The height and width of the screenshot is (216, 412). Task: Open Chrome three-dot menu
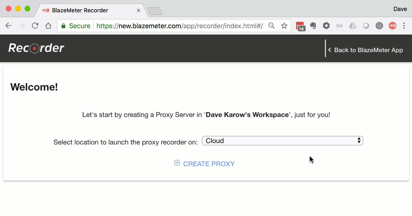point(404,26)
